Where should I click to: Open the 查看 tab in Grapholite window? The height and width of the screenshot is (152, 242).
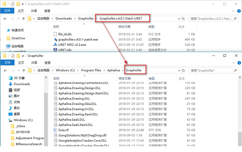click(47, 63)
